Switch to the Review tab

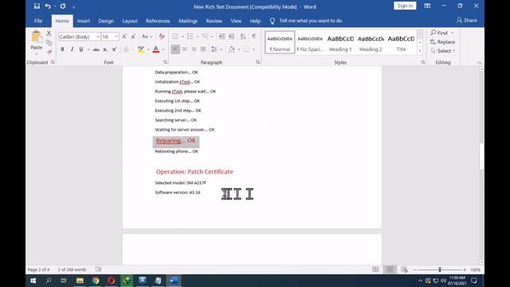[214, 21]
